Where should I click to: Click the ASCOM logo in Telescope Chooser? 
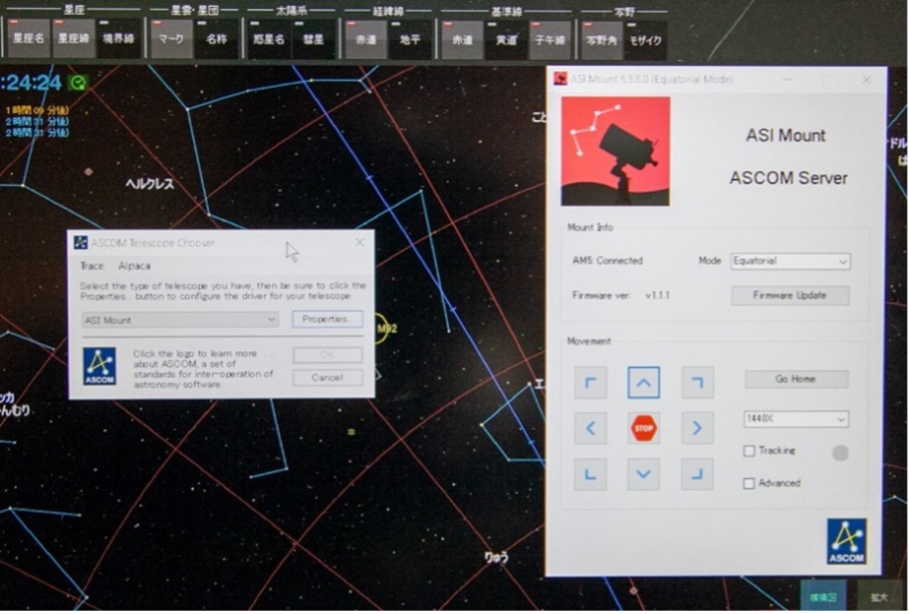(x=99, y=366)
